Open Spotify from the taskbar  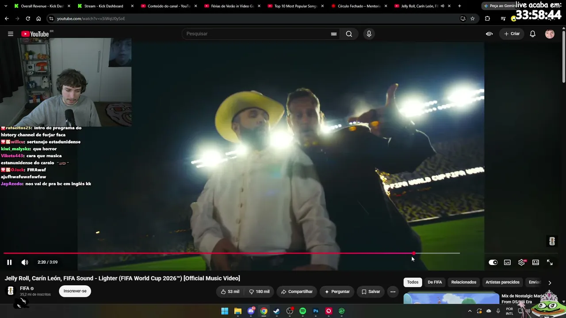302,311
